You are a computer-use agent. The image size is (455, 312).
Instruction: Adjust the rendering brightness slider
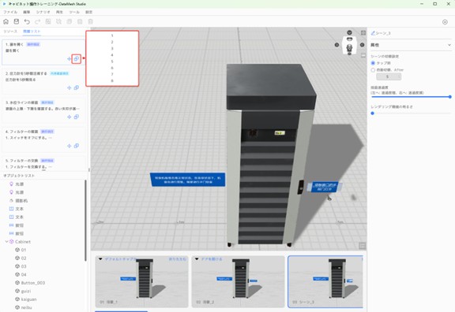(411, 113)
